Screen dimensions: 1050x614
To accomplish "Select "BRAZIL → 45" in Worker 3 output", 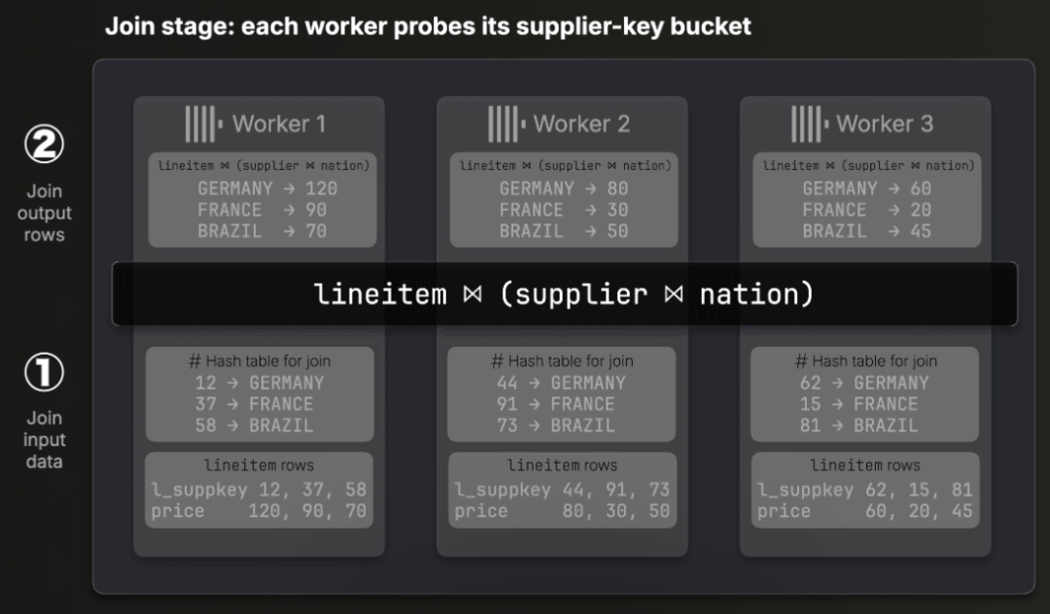I will coord(866,231).
